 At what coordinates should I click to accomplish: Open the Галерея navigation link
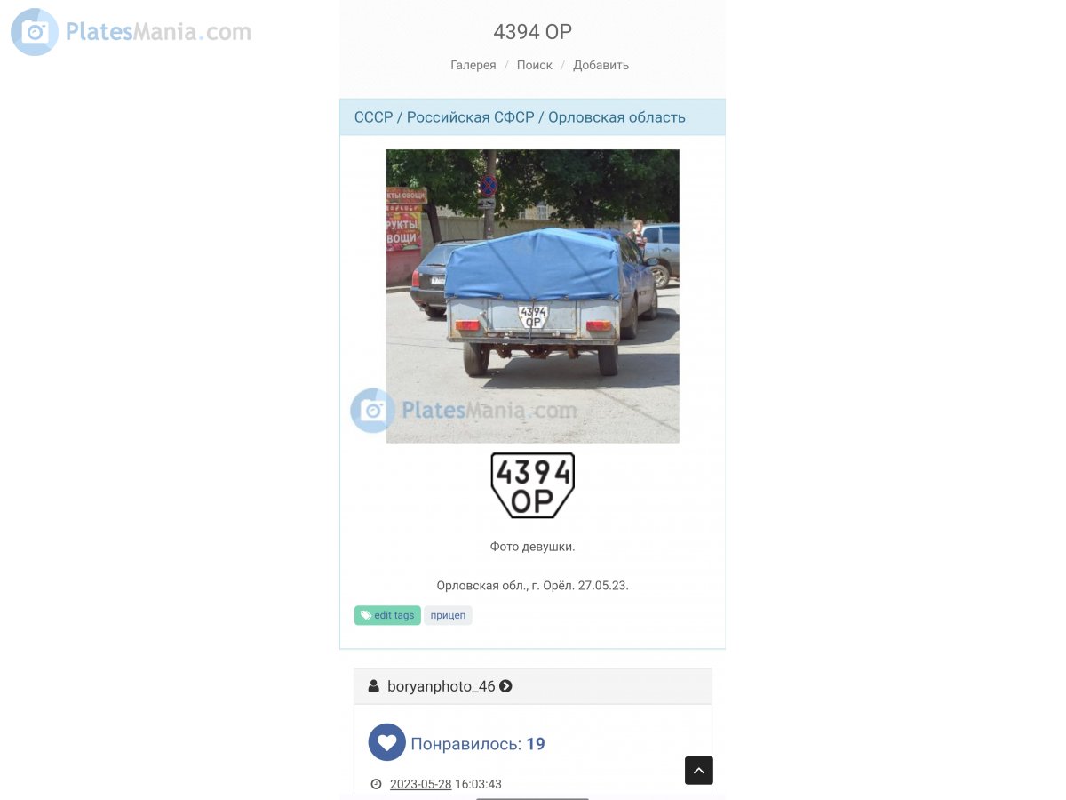(473, 65)
